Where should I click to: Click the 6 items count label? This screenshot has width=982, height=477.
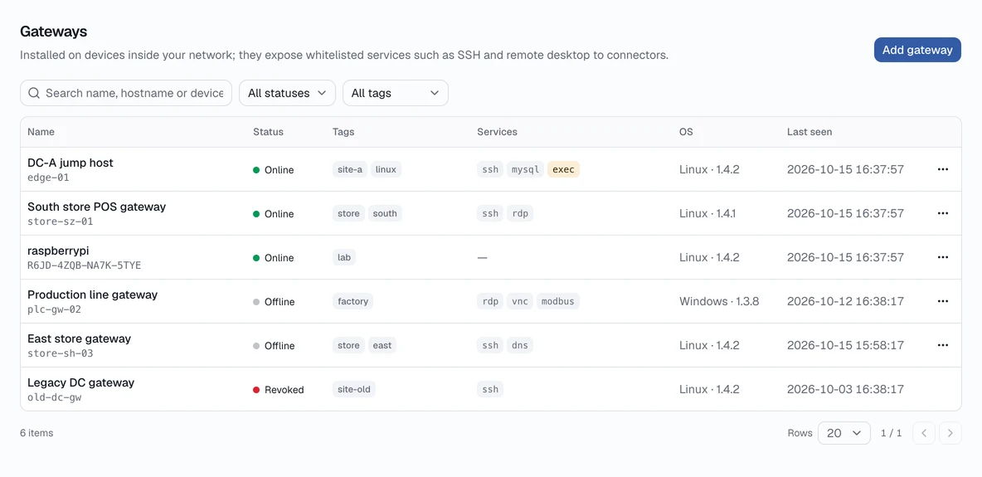36,432
